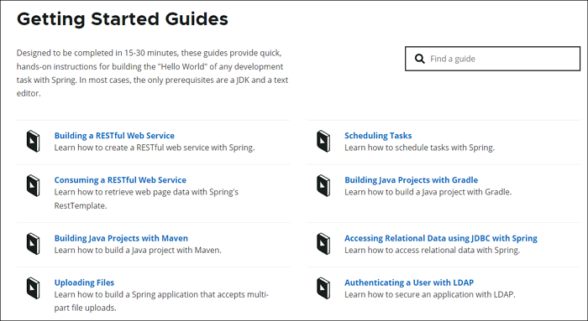Viewport: 588px width, 321px height.
Task: Click the book icon beside Building Java Projects with Maven
Action: (33, 244)
